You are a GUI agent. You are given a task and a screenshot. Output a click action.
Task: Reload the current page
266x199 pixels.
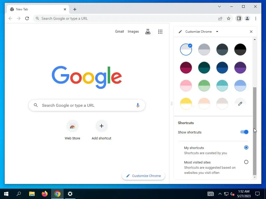click(x=27, y=18)
